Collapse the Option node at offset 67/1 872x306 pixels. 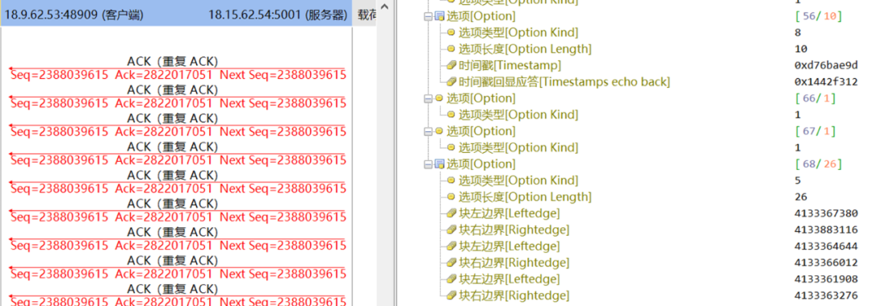(428, 131)
